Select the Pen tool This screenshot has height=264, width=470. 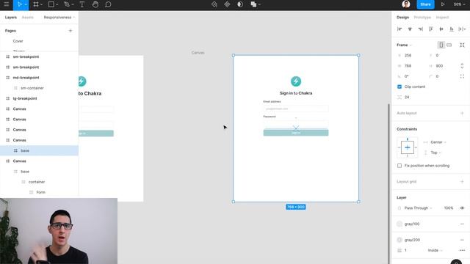(x=67, y=4)
